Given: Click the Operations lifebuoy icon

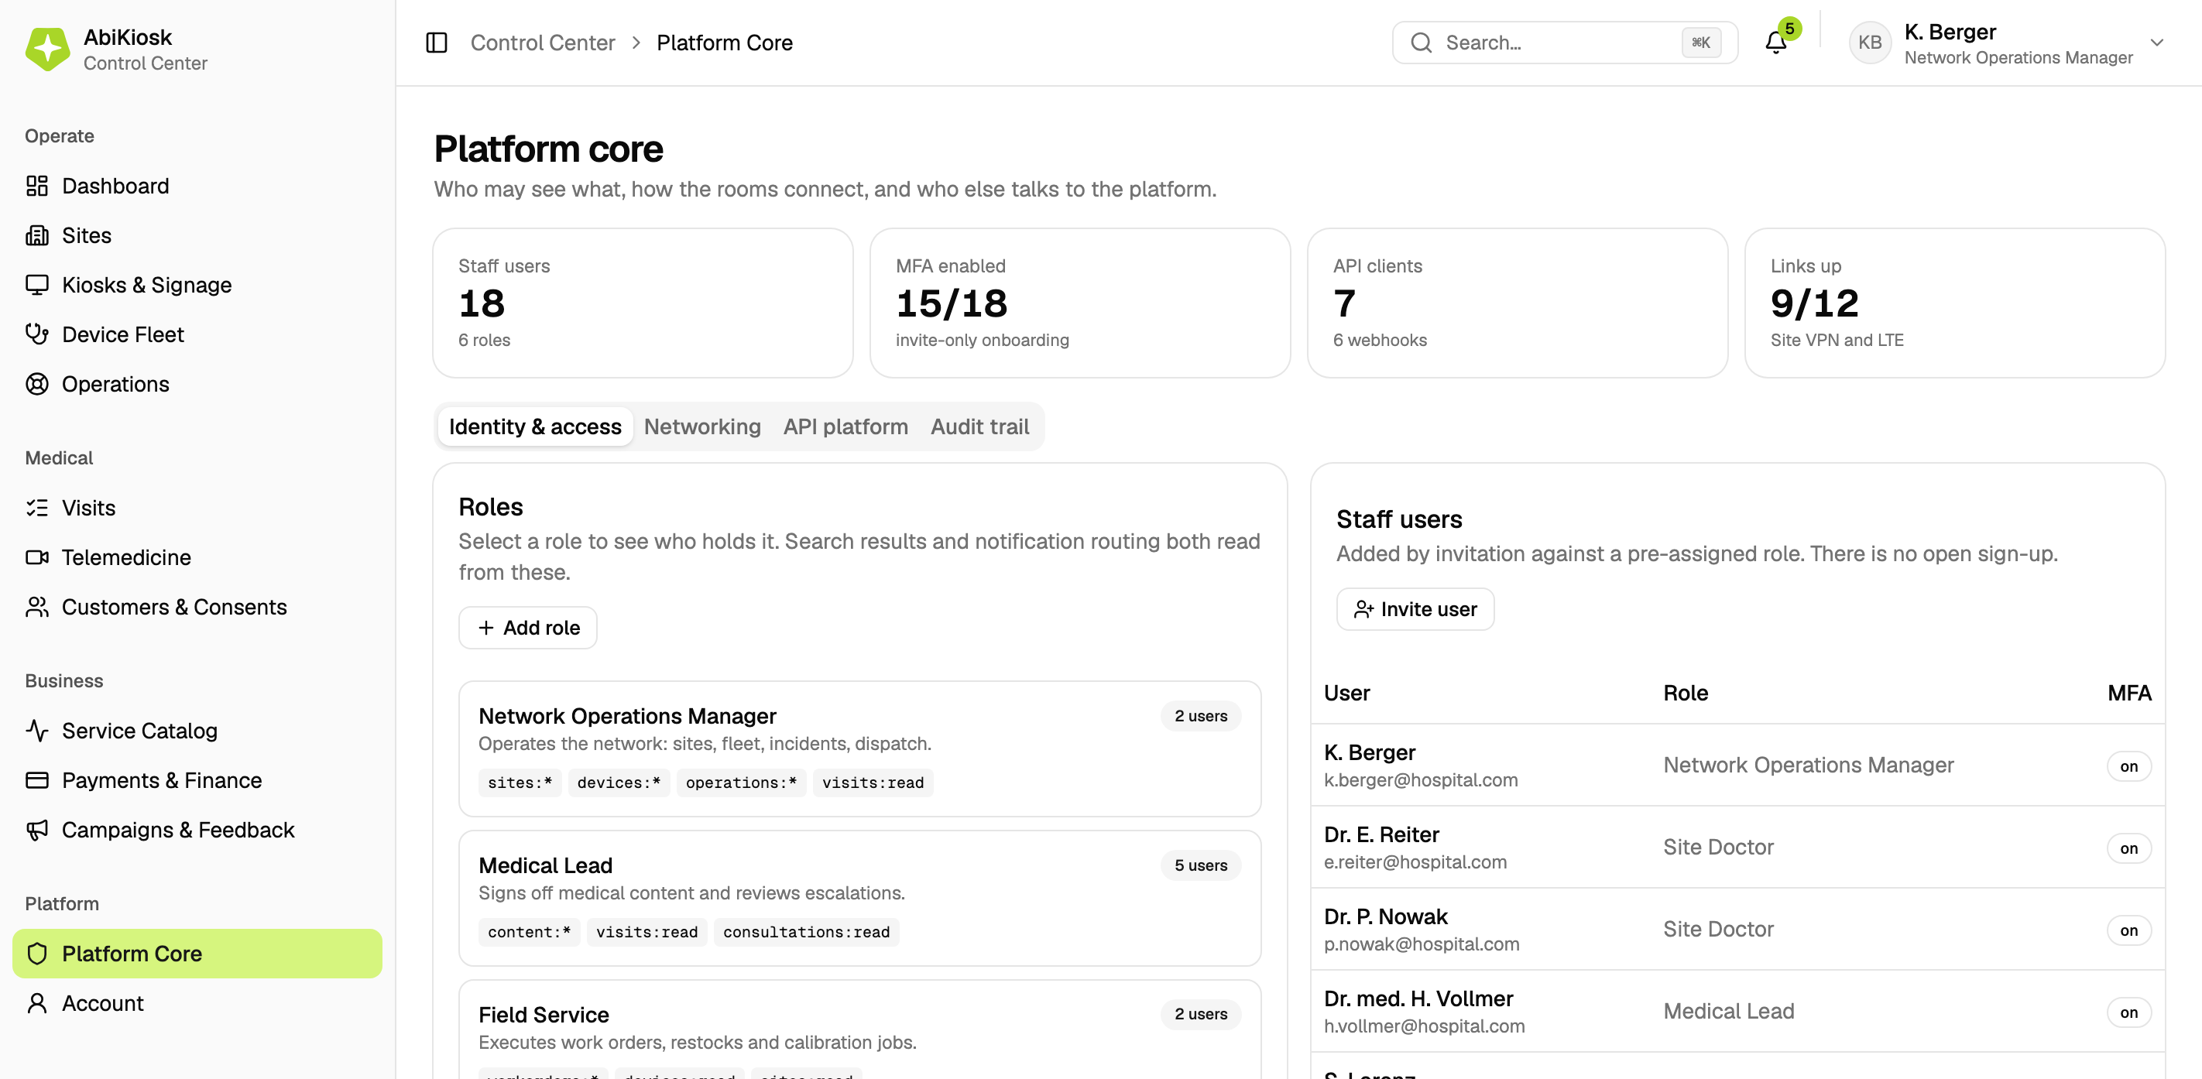Looking at the screenshot, I should point(36,384).
